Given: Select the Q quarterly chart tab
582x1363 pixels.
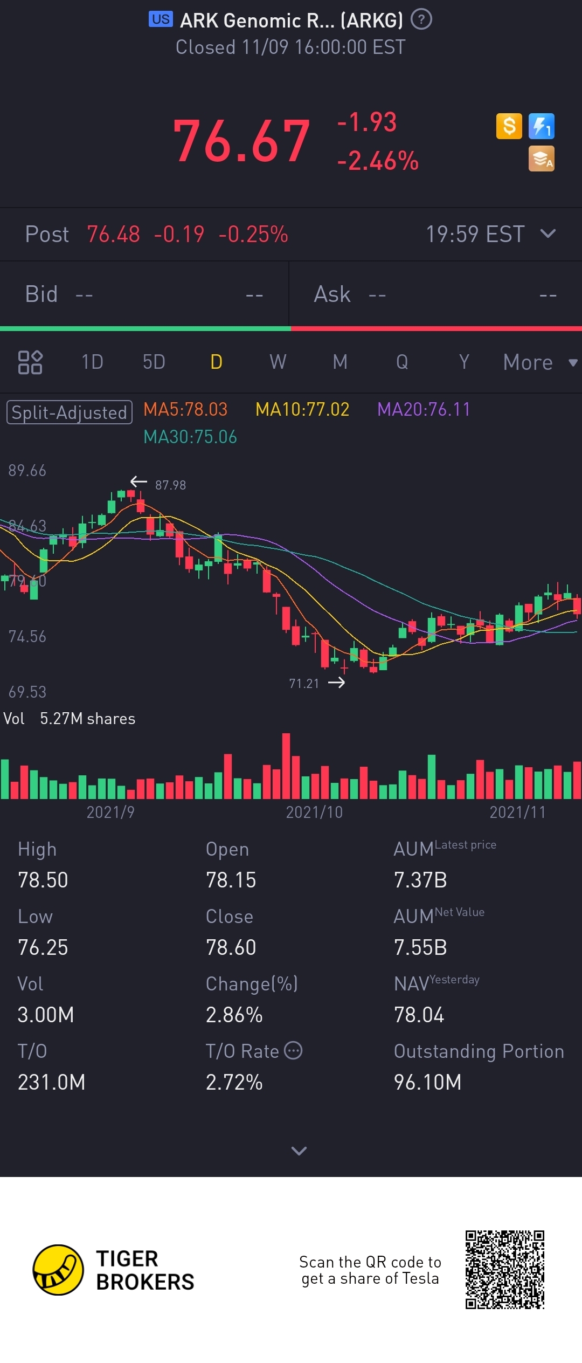Looking at the screenshot, I should tap(402, 362).
